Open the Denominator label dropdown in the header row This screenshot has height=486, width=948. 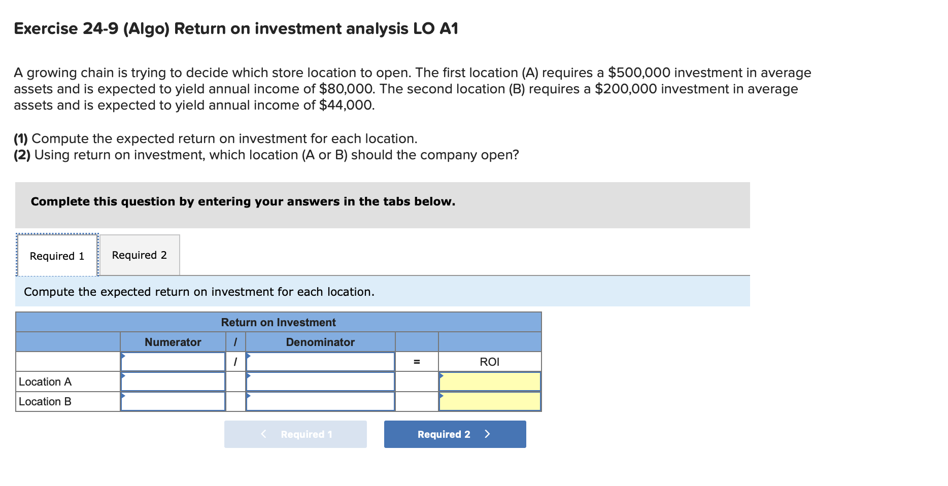248,357
